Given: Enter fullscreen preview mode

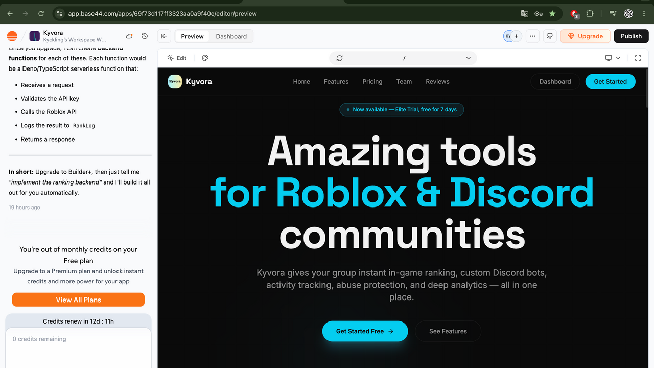Looking at the screenshot, I should pyautogui.click(x=638, y=58).
